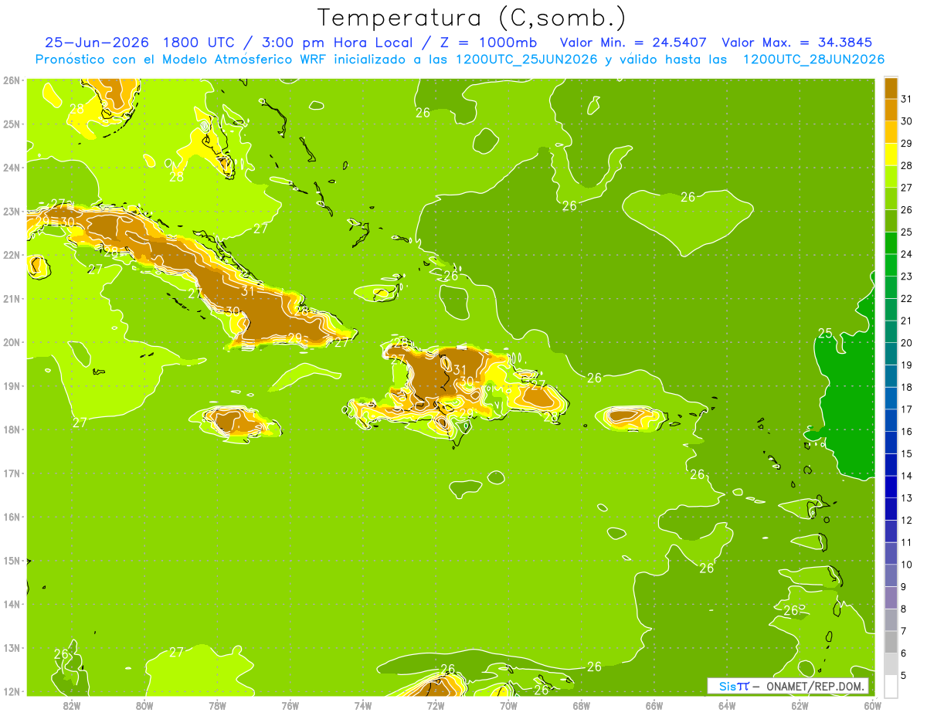927x716 pixels.
Task: Click the '22N' latitude axis label
Action: (12, 255)
